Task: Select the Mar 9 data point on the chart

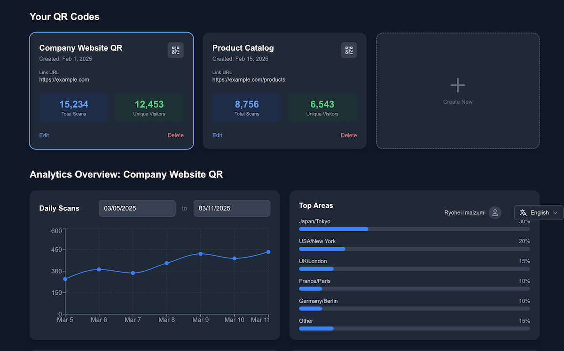Action: (x=201, y=254)
